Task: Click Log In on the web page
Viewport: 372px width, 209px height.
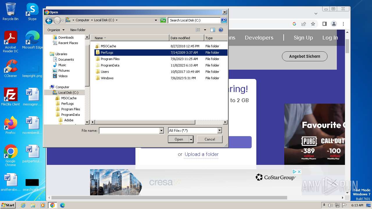Action: pyautogui.click(x=330, y=38)
